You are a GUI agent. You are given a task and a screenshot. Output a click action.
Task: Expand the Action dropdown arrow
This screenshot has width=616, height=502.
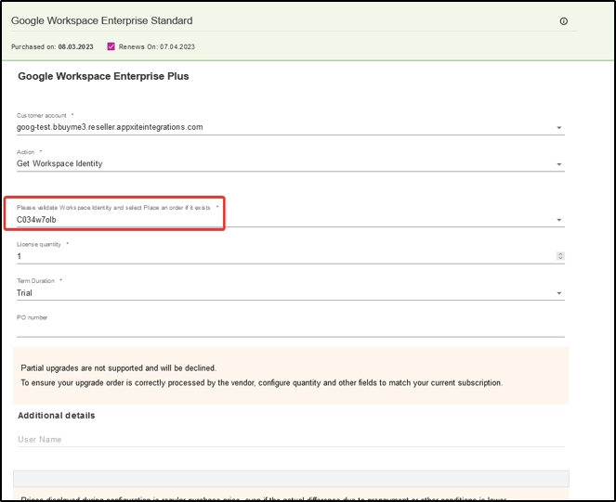point(558,164)
